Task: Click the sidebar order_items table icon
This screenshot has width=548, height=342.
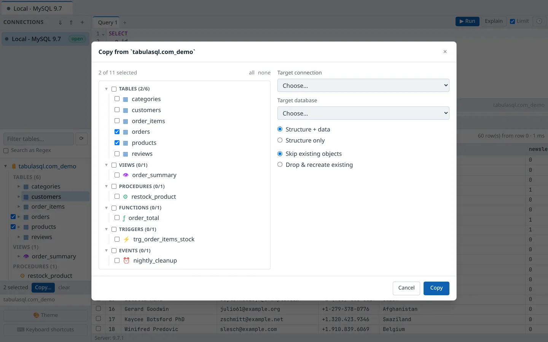Action: click(x=26, y=207)
